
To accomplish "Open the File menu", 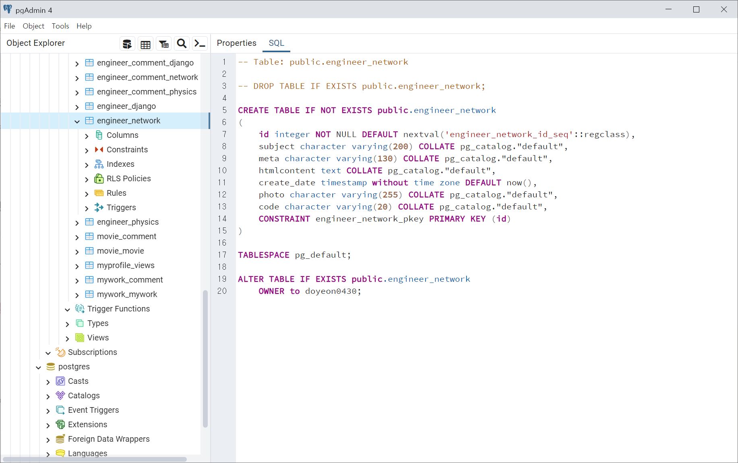I will point(10,26).
